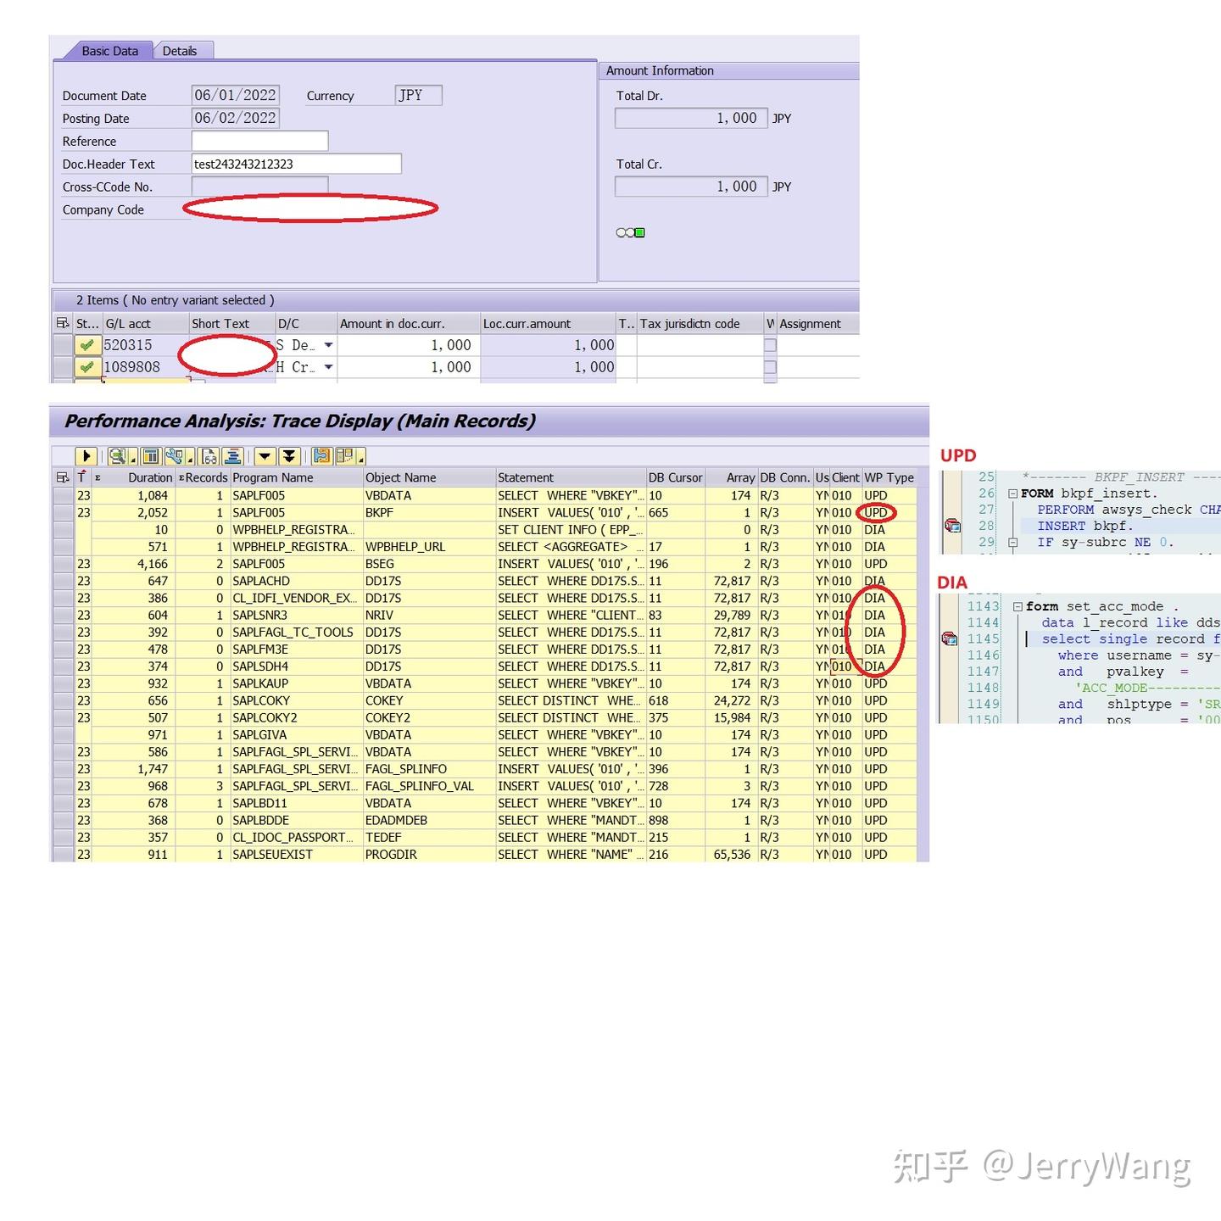Open D/C dropdown for the H Credit row
This screenshot has height=1221, width=1221.
[328, 367]
